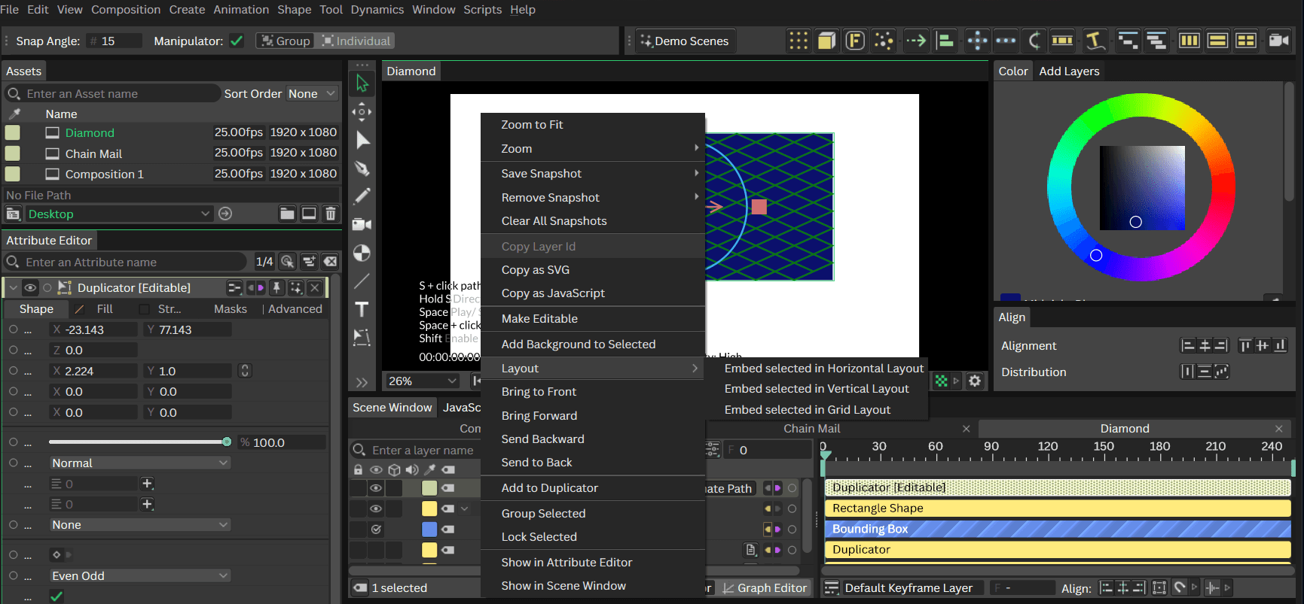Viewport: 1304px width, 604px height.
Task: Switch to the Add Layers tab
Action: point(1069,71)
